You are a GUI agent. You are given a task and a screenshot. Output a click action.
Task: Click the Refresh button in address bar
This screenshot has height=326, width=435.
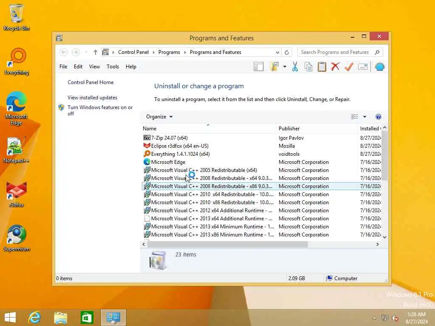pos(287,52)
